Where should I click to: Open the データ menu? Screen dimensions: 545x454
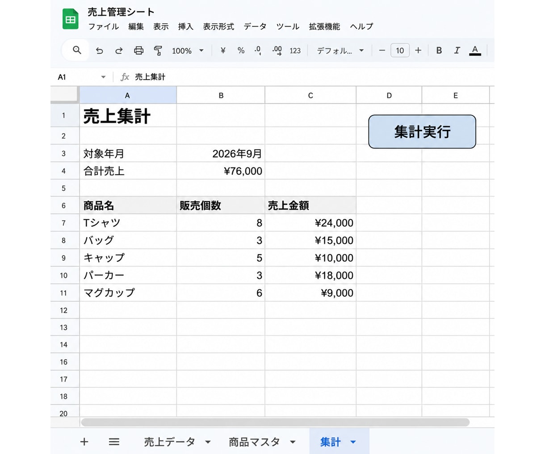point(255,26)
